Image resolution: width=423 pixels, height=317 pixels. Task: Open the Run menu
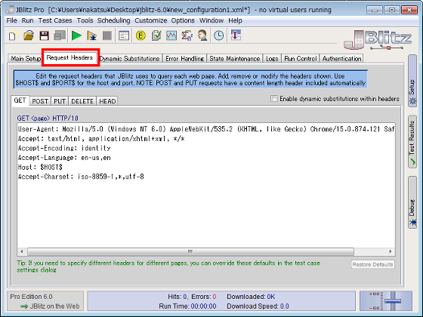click(x=27, y=20)
